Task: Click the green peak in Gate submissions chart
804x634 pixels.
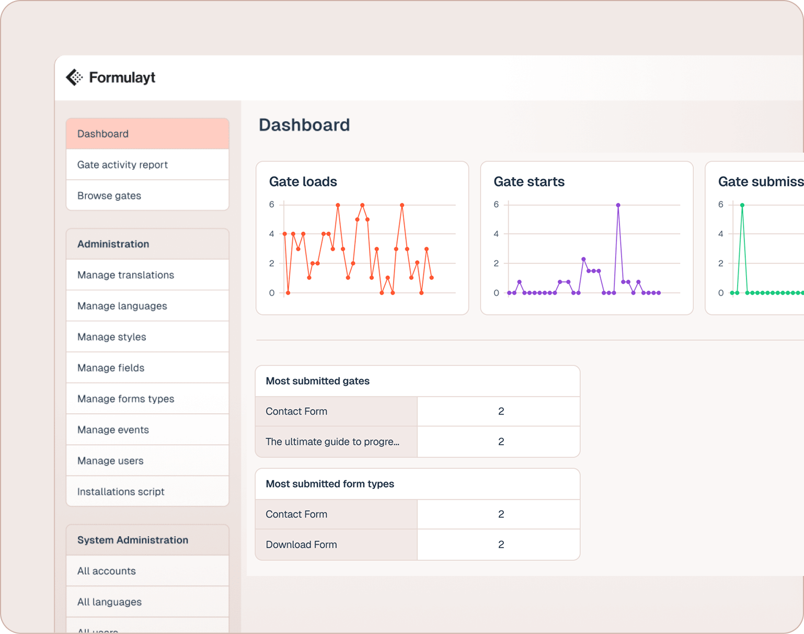Action: coord(742,205)
